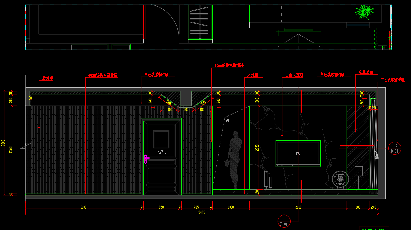Select the 1000 dimension value
Viewport: 411px width, 230px height.
click(231, 207)
